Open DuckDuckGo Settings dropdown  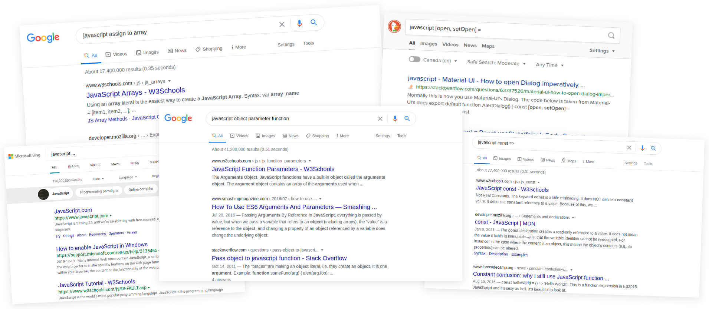(602, 51)
